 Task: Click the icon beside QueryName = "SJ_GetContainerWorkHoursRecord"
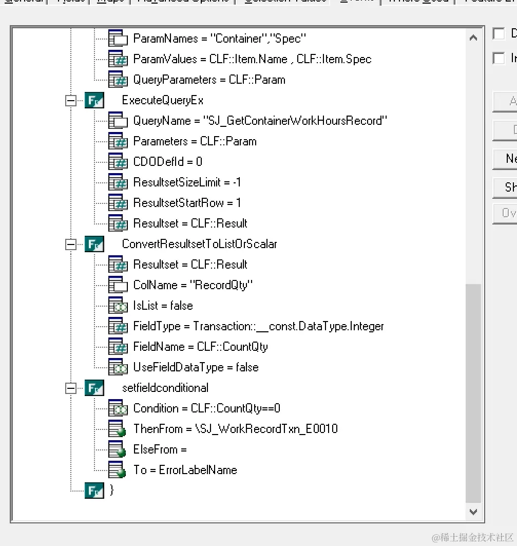pos(118,121)
